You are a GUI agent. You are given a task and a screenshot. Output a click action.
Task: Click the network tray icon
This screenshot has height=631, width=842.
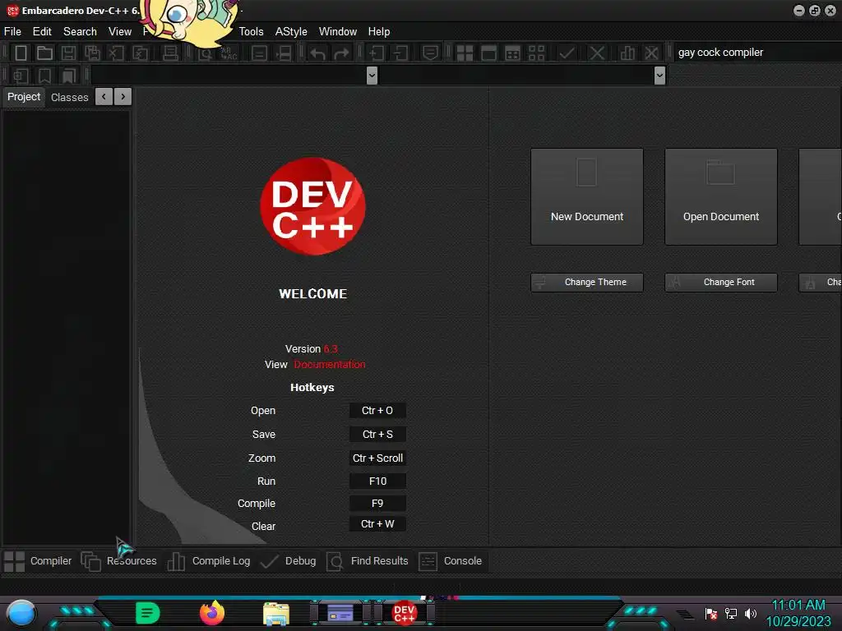[731, 613]
